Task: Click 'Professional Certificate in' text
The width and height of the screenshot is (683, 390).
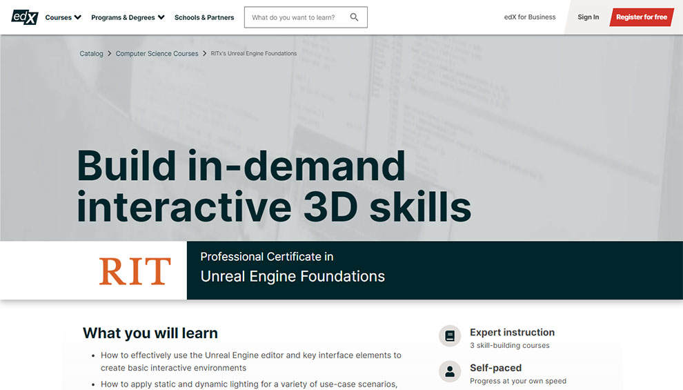Action: 266,257
